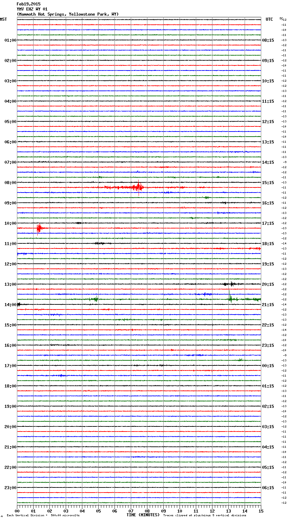Image resolution: width=288 pixels, height=520 pixels.
Task: Select the 12:00 MST time label
Action: (x=11, y=264)
